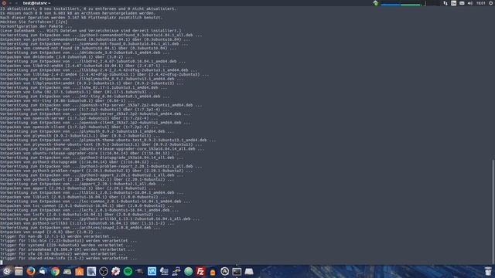Open the remote connection dock icon

[176, 271]
